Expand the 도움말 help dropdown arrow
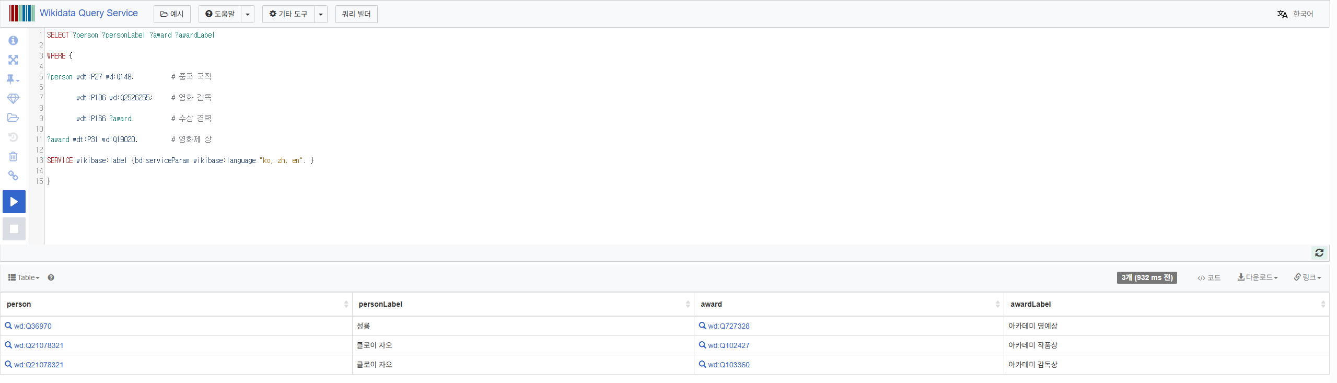The image size is (1337, 383). pos(248,14)
